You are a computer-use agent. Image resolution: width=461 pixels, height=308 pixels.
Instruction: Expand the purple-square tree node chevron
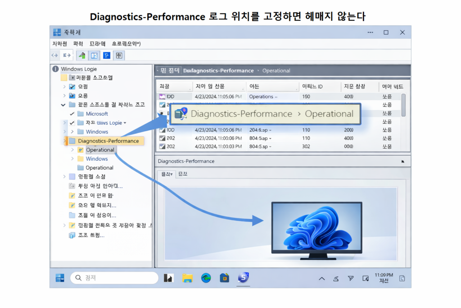(64, 177)
